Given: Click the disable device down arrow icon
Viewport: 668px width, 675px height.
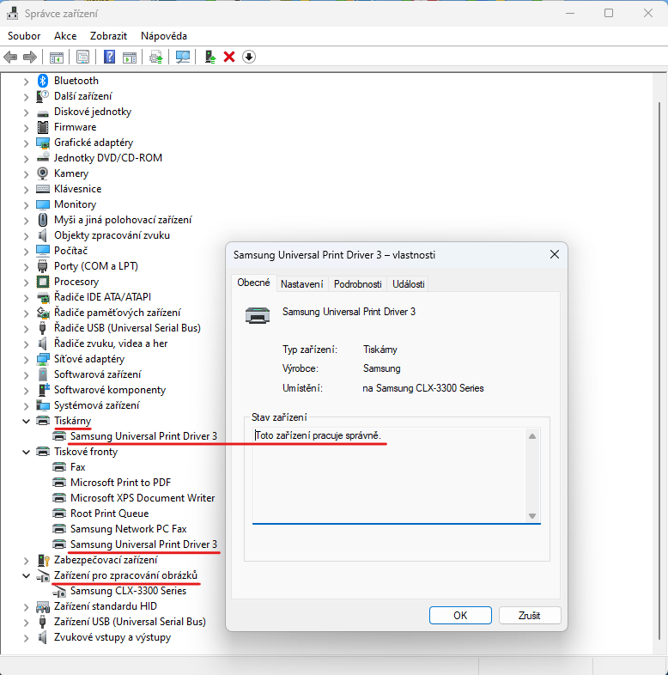Looking at the screenshot, I should pos(249,57).
